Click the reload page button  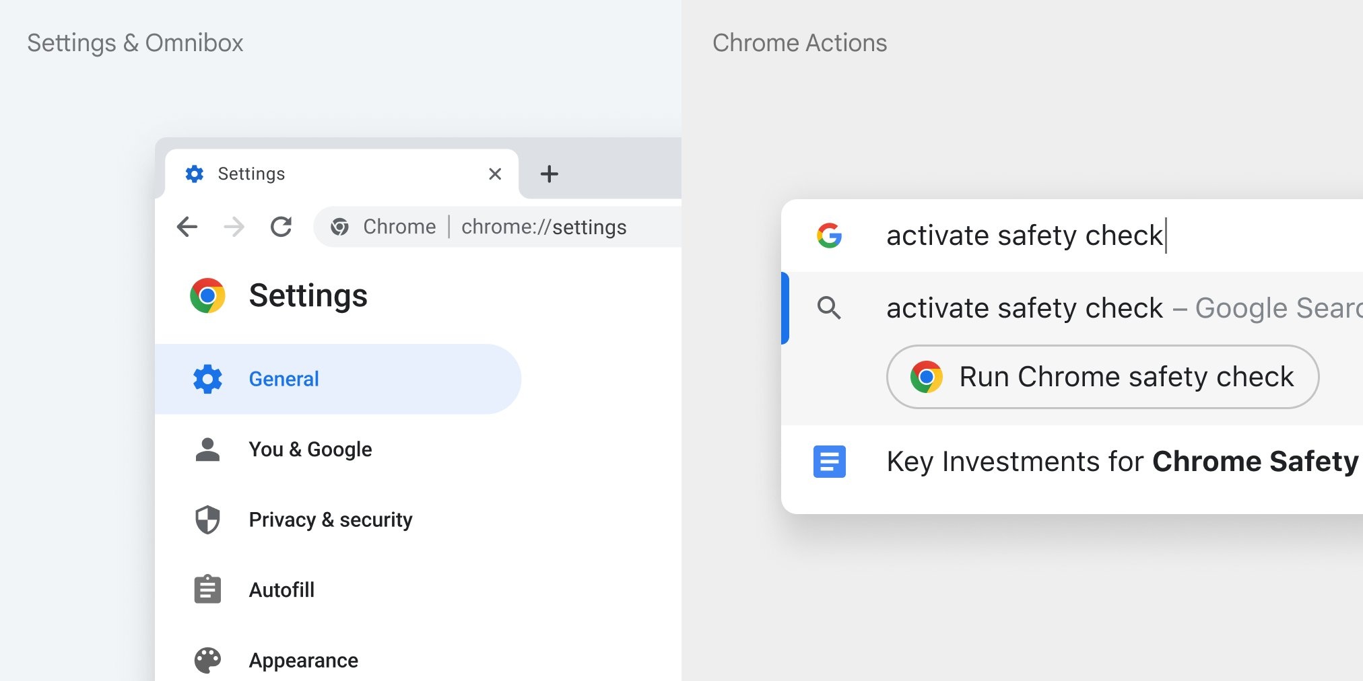pos(281,227)
